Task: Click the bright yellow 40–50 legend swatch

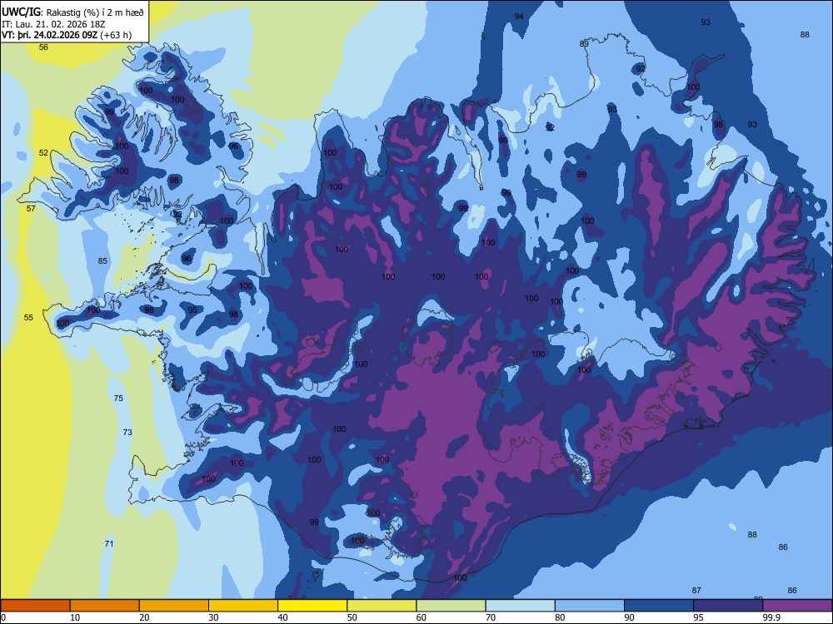Action: (312, 606)
